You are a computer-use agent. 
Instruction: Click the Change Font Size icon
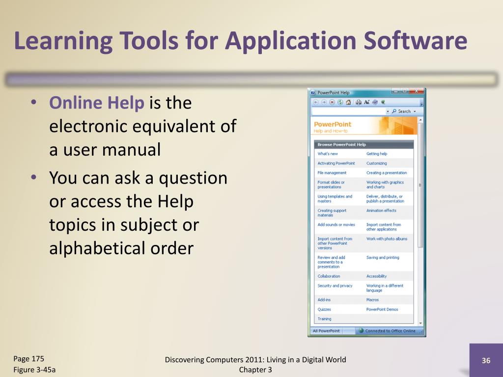pyautogui.click(x=366, y=102)
